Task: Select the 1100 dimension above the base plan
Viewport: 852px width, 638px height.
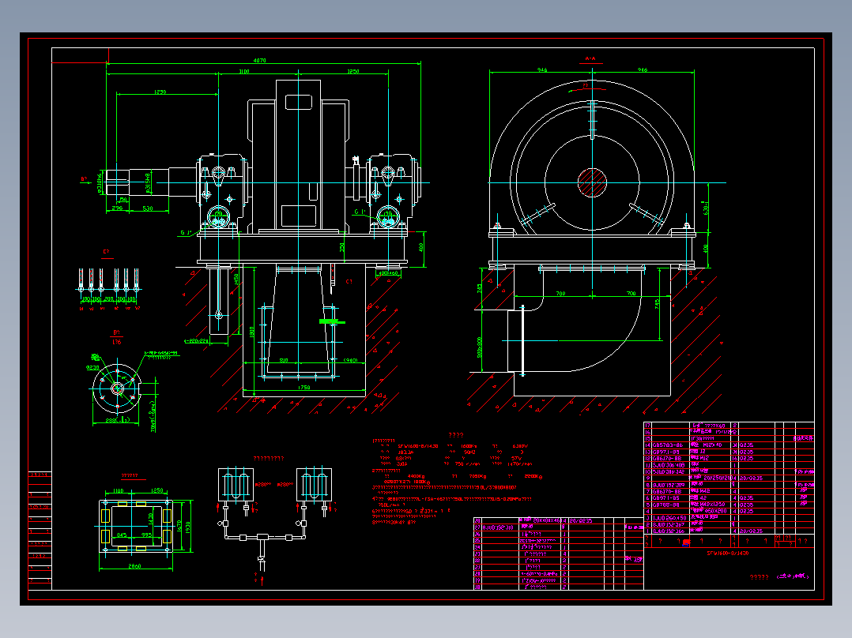Action: (x=119, y=491)
